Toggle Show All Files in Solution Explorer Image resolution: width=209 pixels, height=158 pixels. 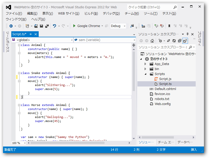pyautogui.click(x=185, y=40)
